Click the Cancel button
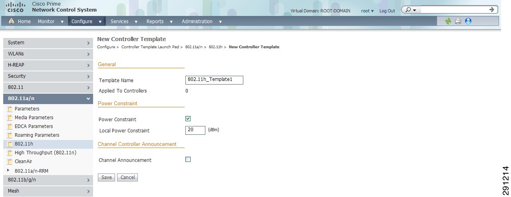This screenshot has height=197, width=511. [127, 177]
